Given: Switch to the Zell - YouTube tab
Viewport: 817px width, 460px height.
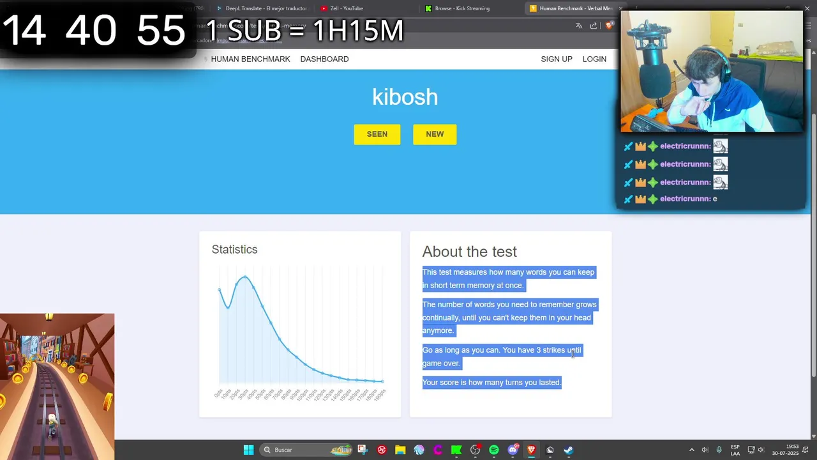Looking at the screenshot, I should click(365, 8).
